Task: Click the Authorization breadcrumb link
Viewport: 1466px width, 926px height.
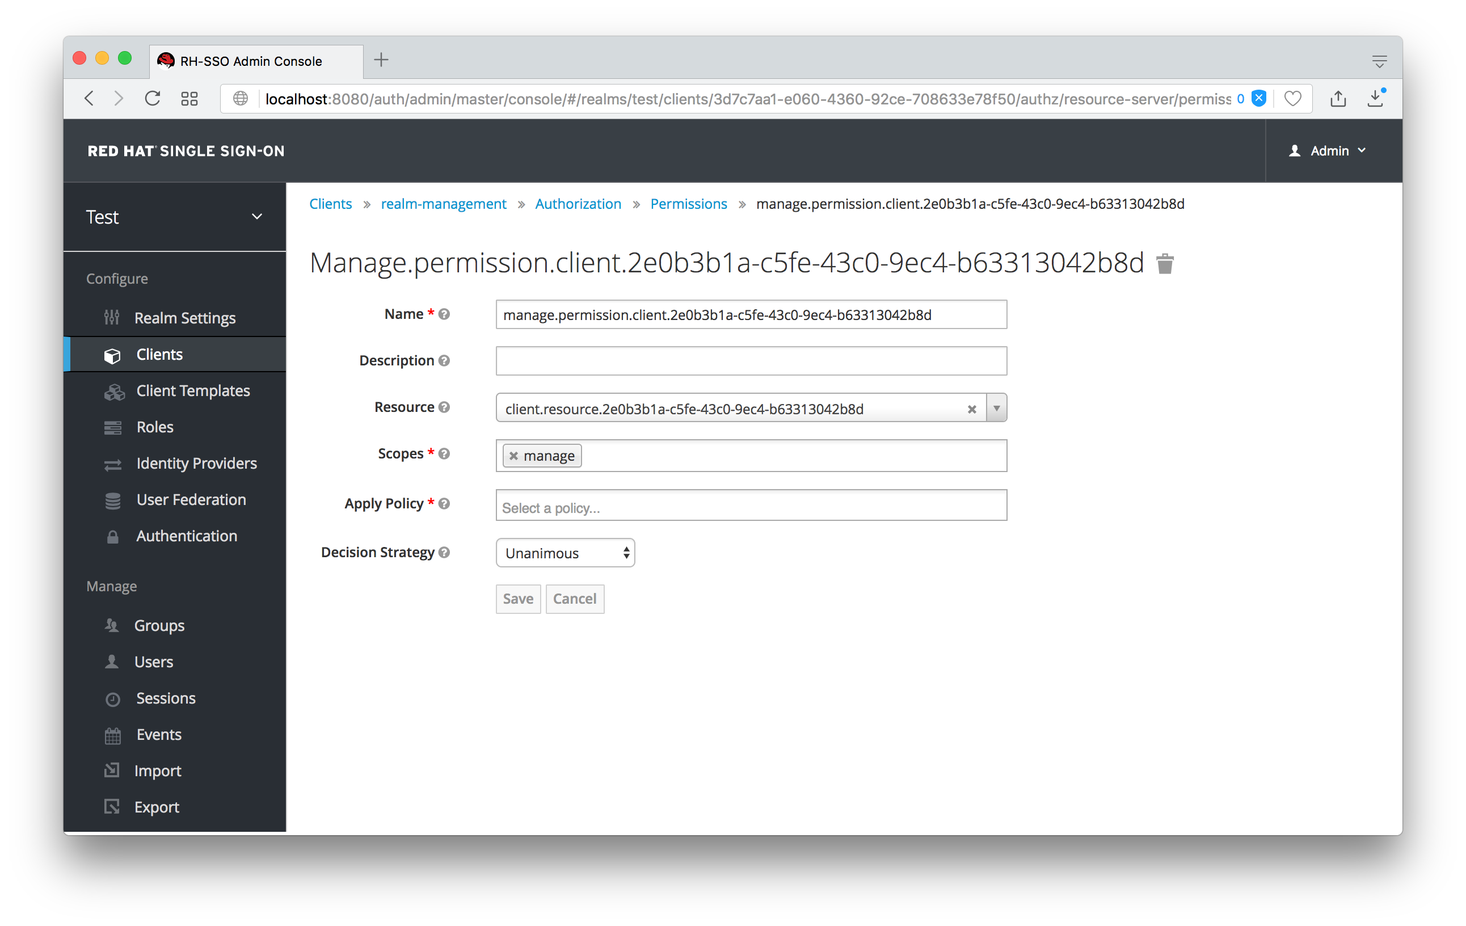Action: (x=578, y=204)
